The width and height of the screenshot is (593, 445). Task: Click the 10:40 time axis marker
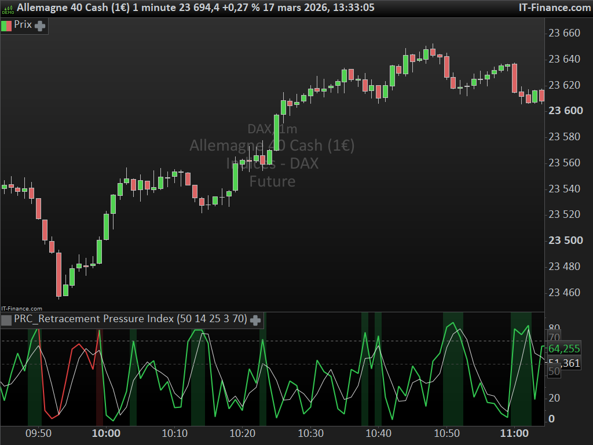click(x=379, y=433)
